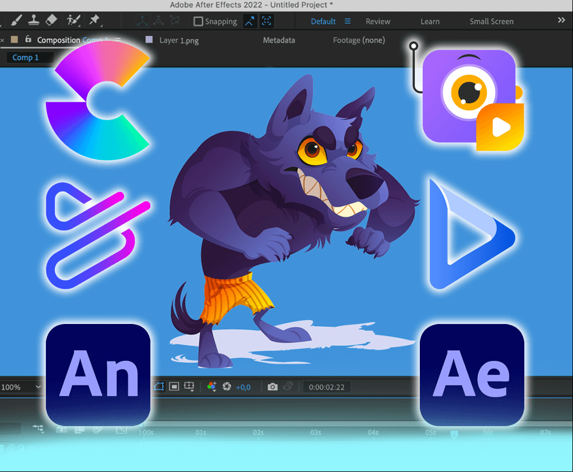The image size is (573, 472).
Task: Toggle snap to extended edges option
Action: point(250,21)
